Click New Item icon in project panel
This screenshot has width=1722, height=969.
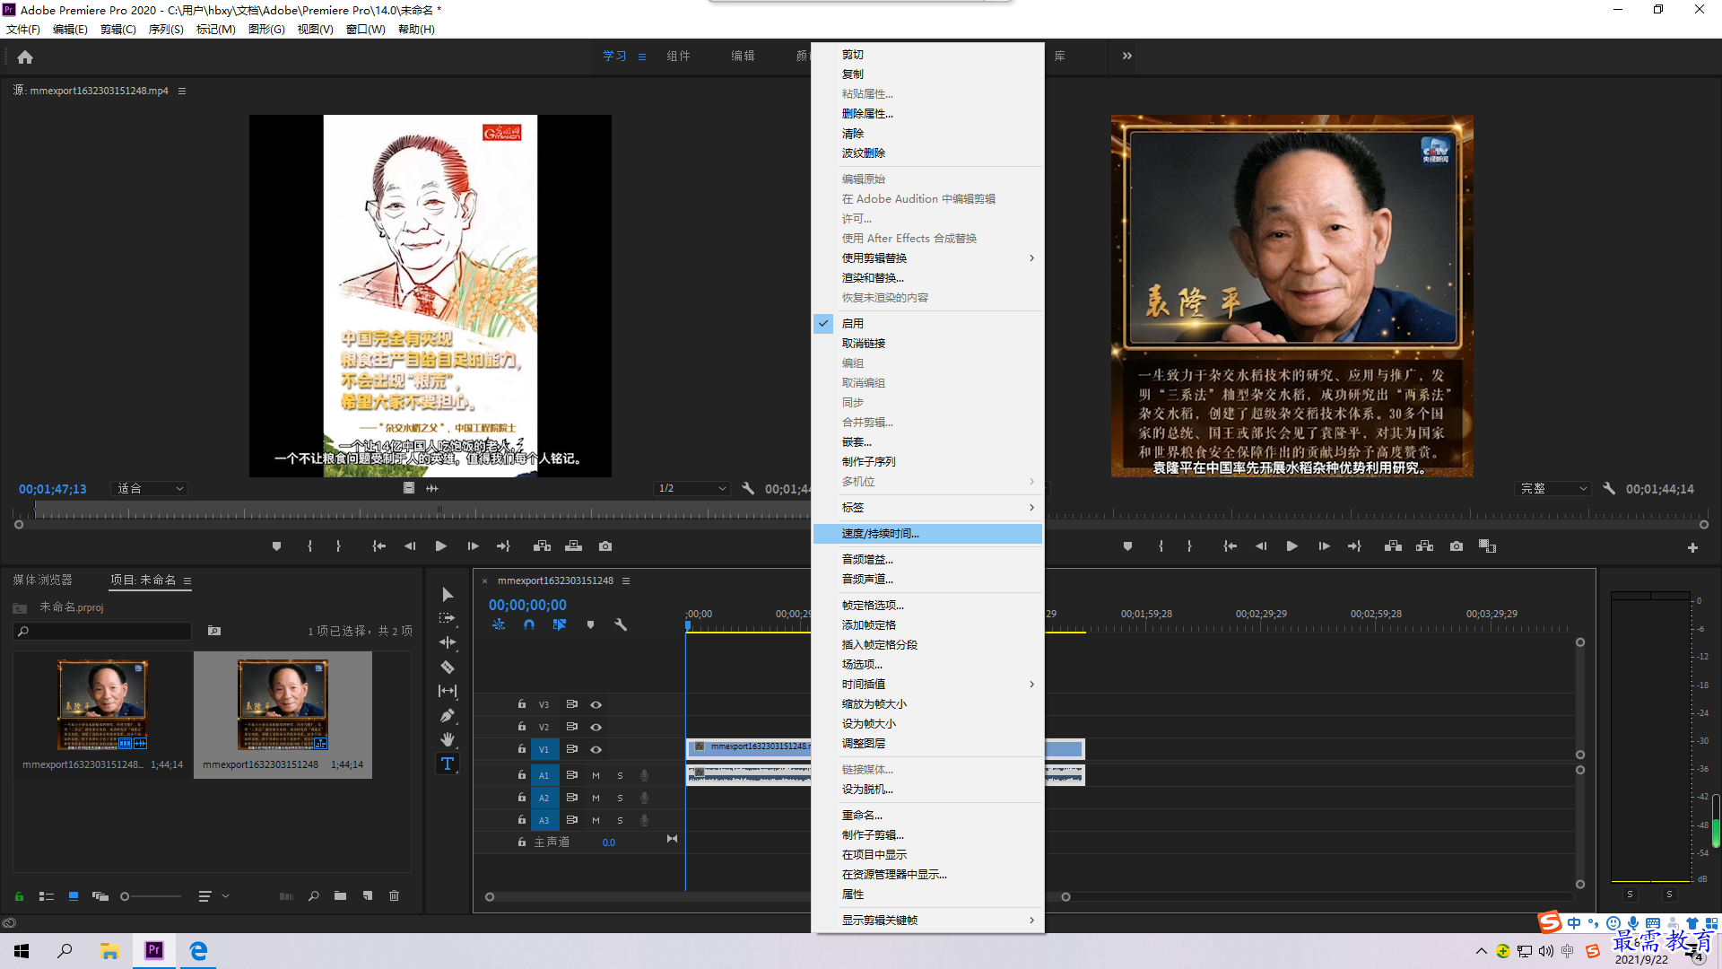pyautogui.click(x=368, y=895)
